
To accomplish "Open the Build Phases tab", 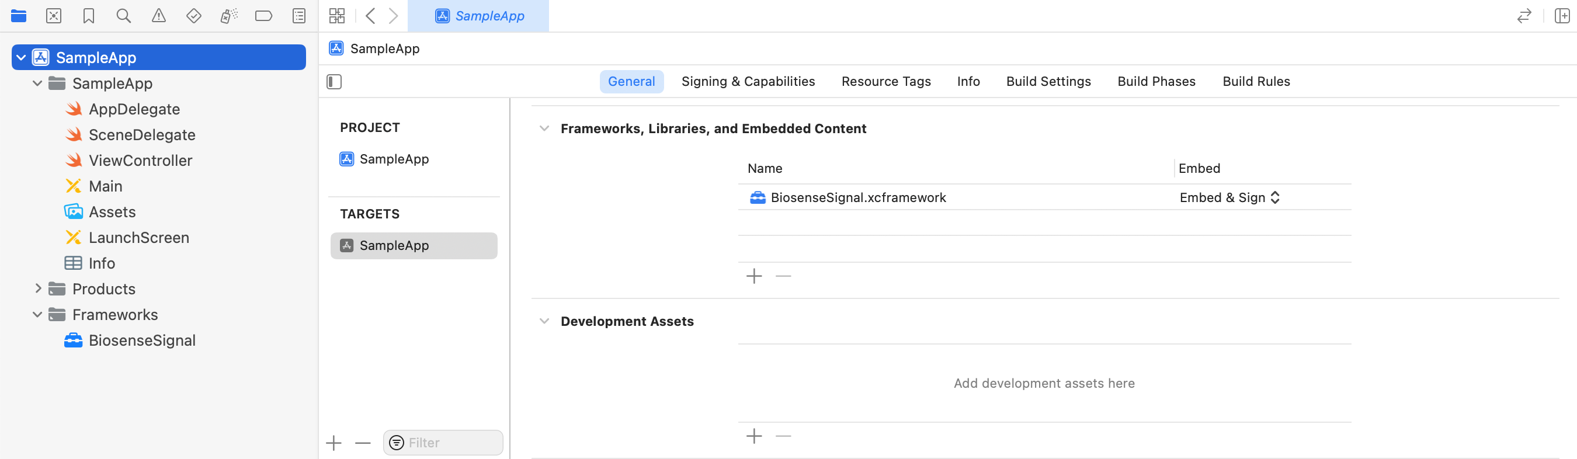I will pos(1156,81).
